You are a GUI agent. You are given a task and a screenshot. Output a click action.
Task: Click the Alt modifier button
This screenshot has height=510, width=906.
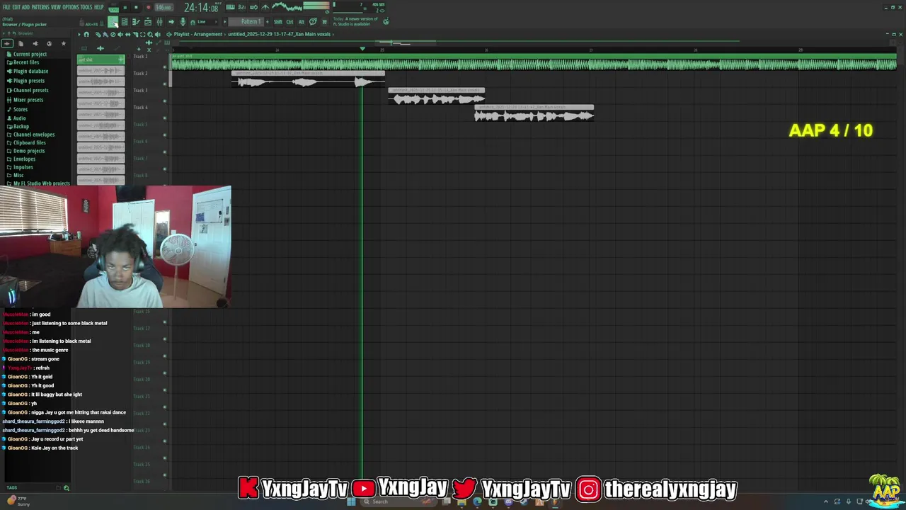pos(302,22)
